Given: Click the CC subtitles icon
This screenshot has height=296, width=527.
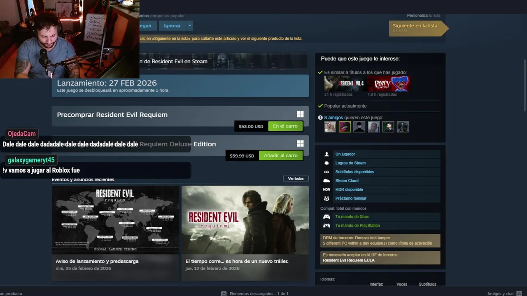Looking at the screenshot, I should pyautogui.click(x=326, y=172).
